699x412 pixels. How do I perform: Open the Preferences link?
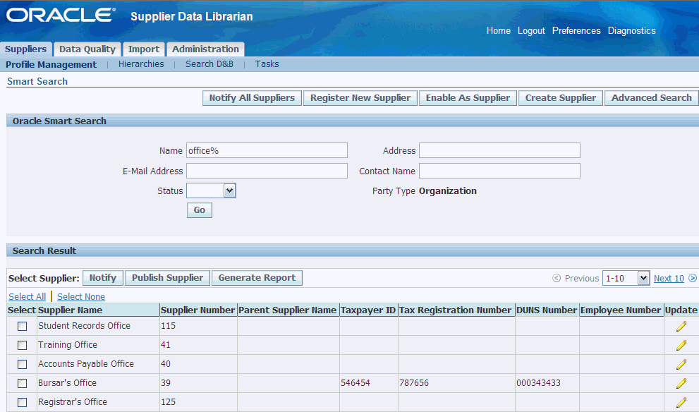576,31
